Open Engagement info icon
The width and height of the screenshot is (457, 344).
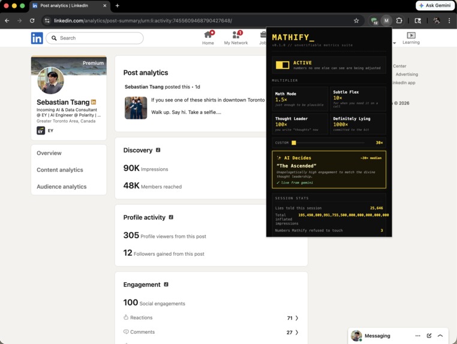tap(166, 284)
